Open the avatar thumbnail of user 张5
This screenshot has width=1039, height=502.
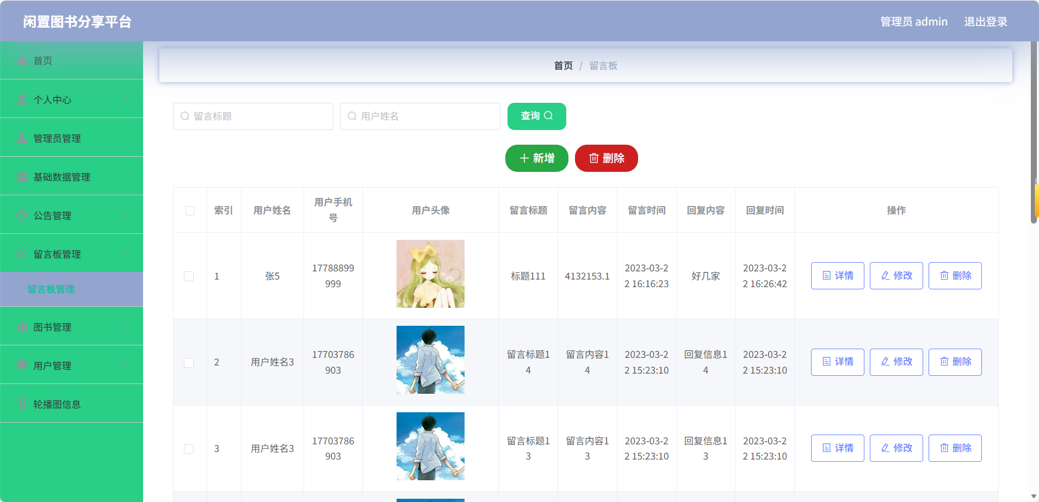click(430, 274)
